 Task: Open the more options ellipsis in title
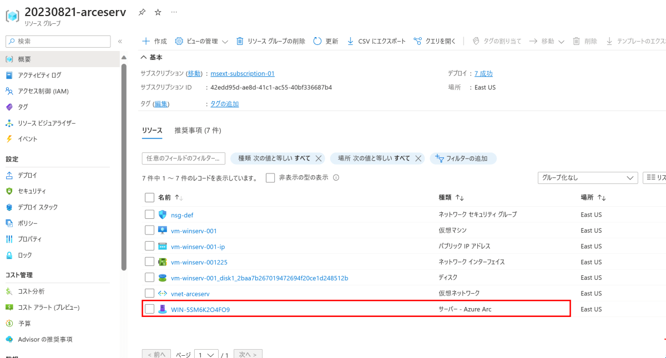pos(174,12)
